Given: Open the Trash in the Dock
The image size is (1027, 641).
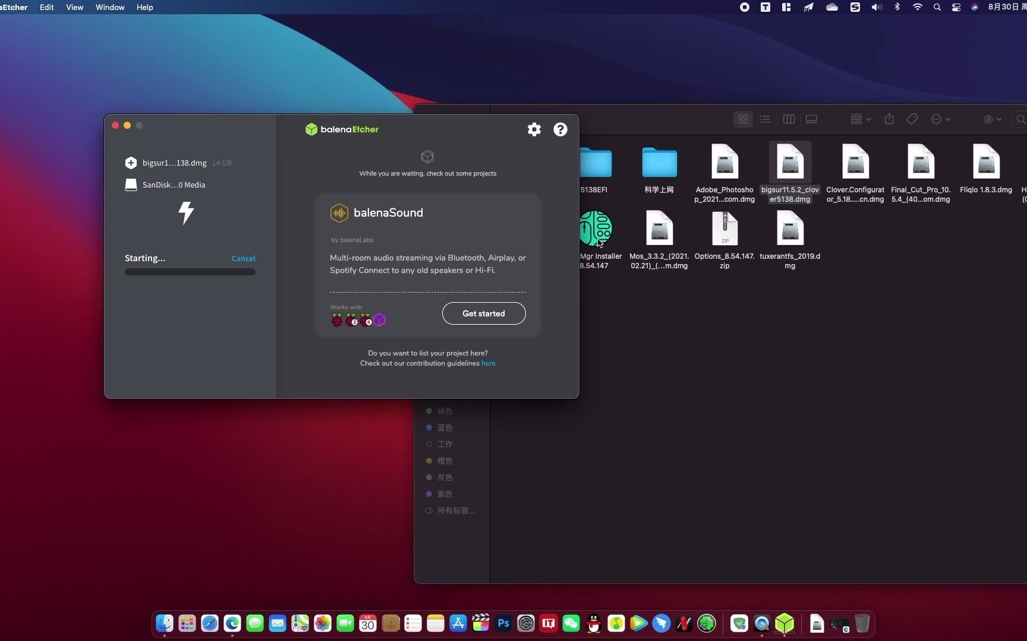Looking at the screenshot, I should pyautogui.click(x=862, y=623).
